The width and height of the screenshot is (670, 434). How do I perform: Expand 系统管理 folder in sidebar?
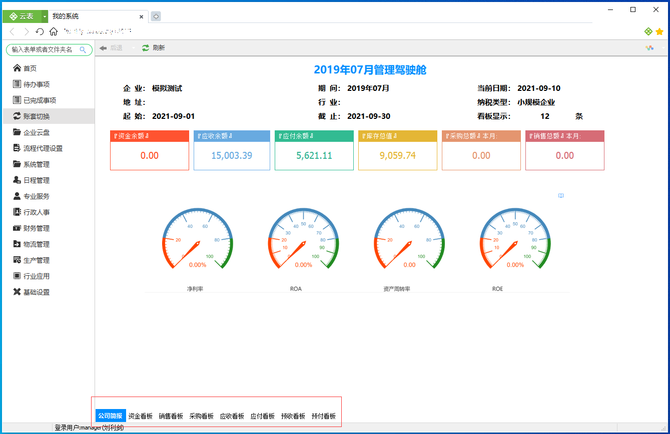point(49,164)
